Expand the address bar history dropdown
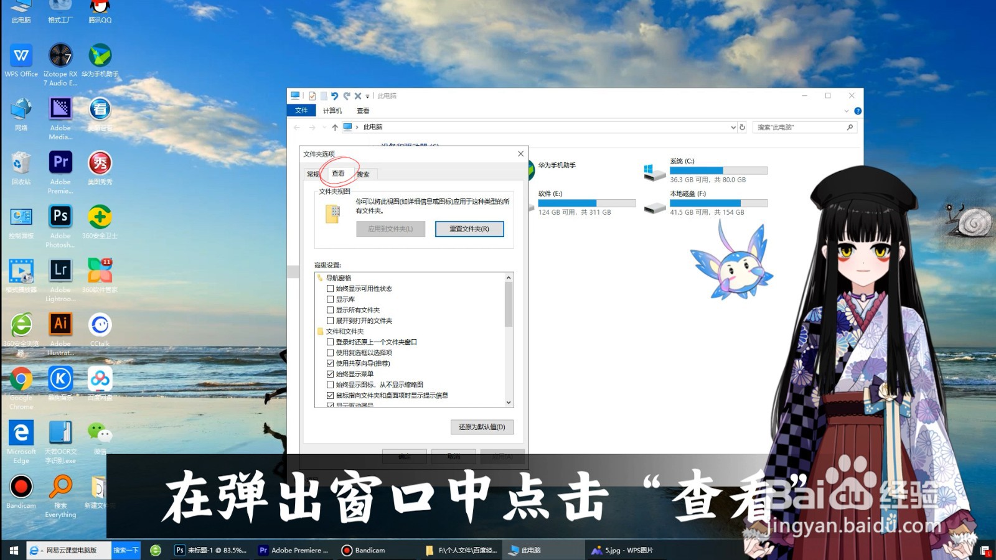 pos(733,127)
